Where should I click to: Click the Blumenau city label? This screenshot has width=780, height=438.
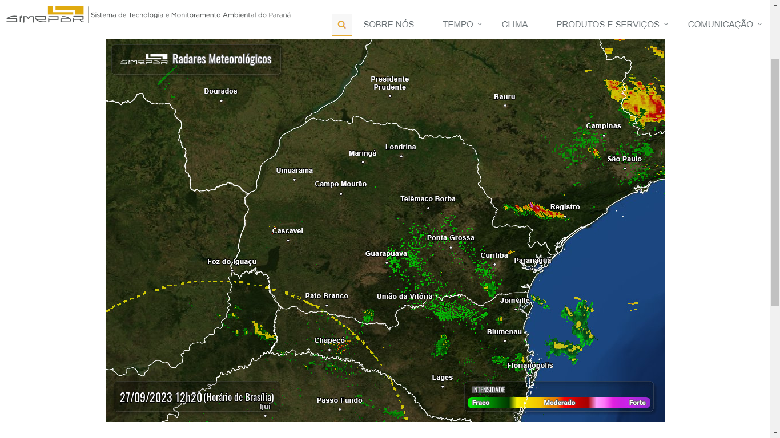(504, 332)
